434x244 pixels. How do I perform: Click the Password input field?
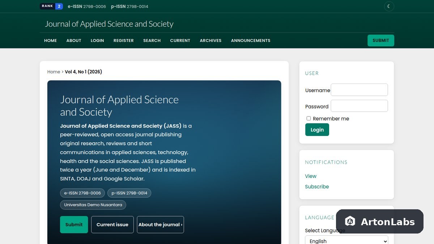coord(359,106)
